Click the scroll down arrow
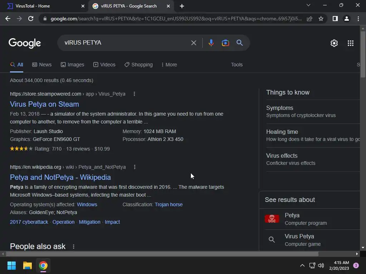 363,248
